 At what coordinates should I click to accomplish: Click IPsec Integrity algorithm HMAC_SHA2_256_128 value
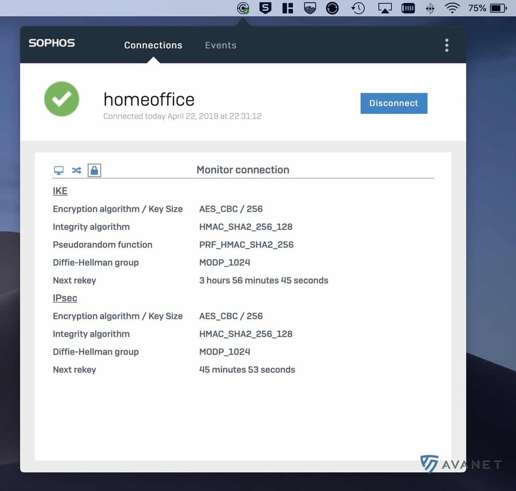246,334
